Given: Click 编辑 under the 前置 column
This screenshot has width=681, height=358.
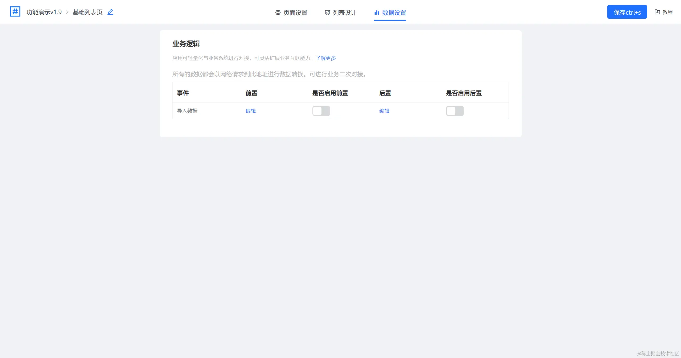Looking at the screenshot, I should [x=250, y=111].
